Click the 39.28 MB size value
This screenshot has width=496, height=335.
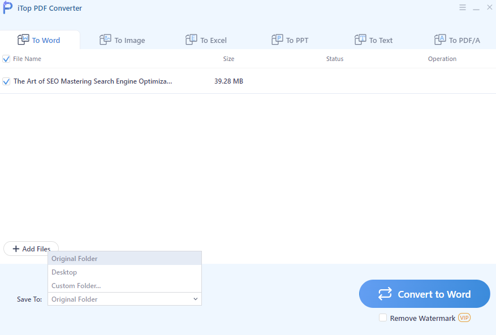(x=228, y=81)
